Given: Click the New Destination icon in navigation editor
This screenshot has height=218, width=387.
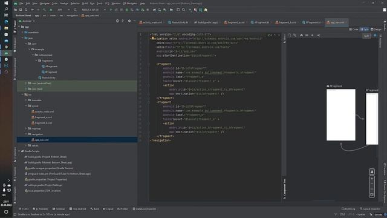Looking at the screenshot, I should (290, 35).
